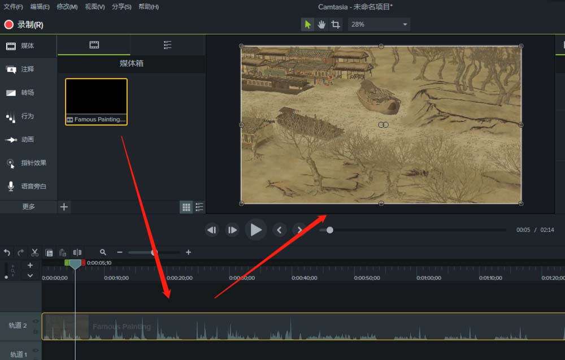This screenshot has height=360, width=565.
Task: Open the 指针效果 cursor effects panel
Action: (x=28, y=163)
